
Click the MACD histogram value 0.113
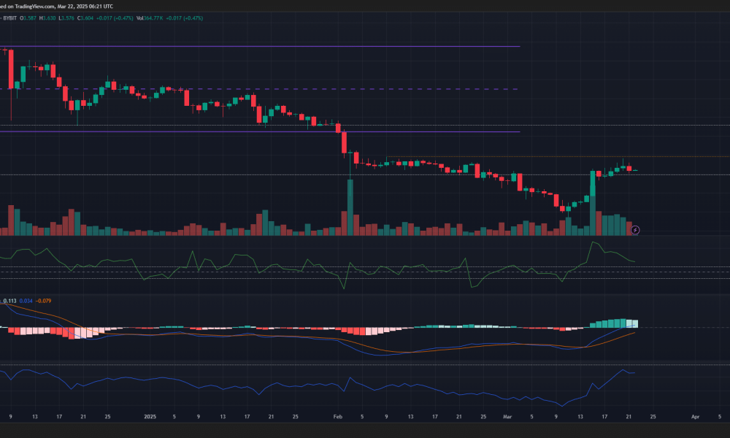tap(9, 301)
